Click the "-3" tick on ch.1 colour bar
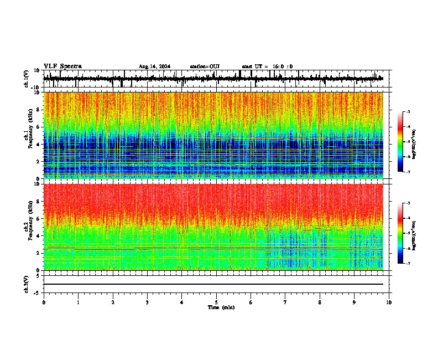Screen dimensions: 438x339 point(408,112)
